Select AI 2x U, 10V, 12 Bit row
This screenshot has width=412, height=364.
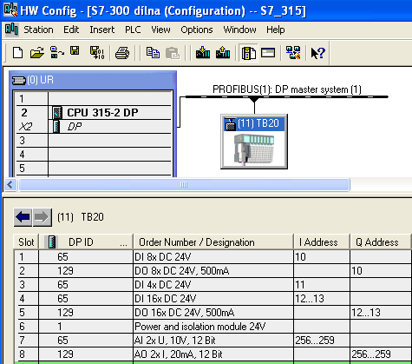(213, 341)
